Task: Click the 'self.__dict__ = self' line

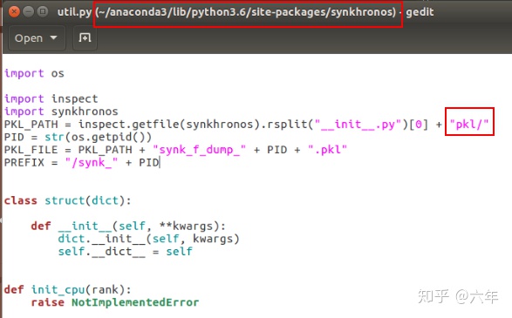Action: (126, 252)
